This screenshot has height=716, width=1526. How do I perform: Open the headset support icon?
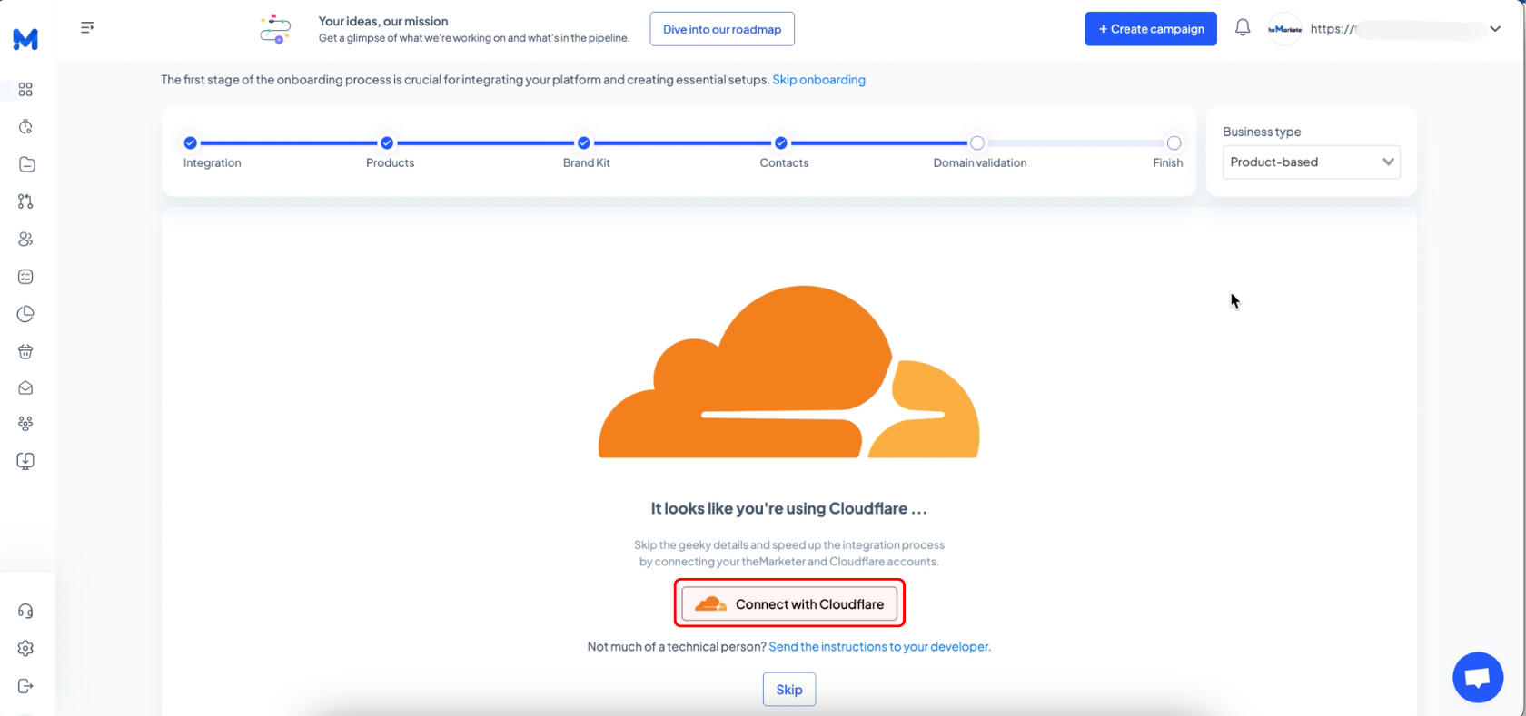[x=25, y=611]
